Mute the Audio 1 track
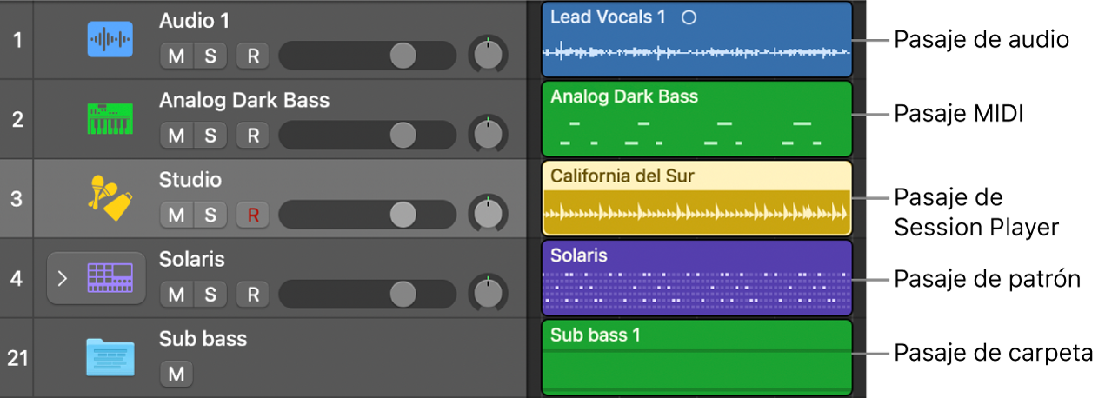 click(x=176, y=56)
